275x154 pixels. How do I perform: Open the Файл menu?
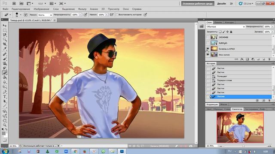[6, 9]
